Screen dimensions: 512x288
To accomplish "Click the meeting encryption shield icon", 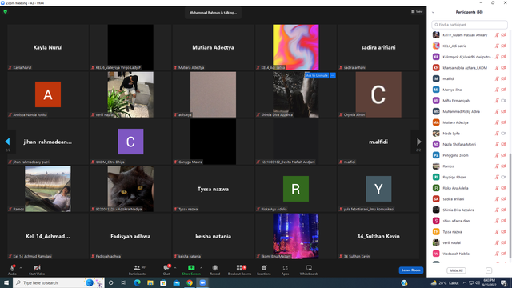I will coord(6,12).
